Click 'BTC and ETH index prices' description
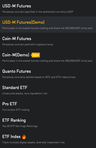 tap(39, 77)
